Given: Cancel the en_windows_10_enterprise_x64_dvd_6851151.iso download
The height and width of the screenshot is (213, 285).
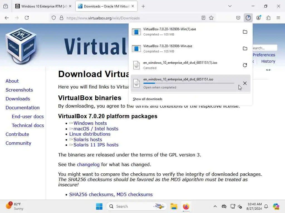Looking at the screenshot, I should (245, 83).
